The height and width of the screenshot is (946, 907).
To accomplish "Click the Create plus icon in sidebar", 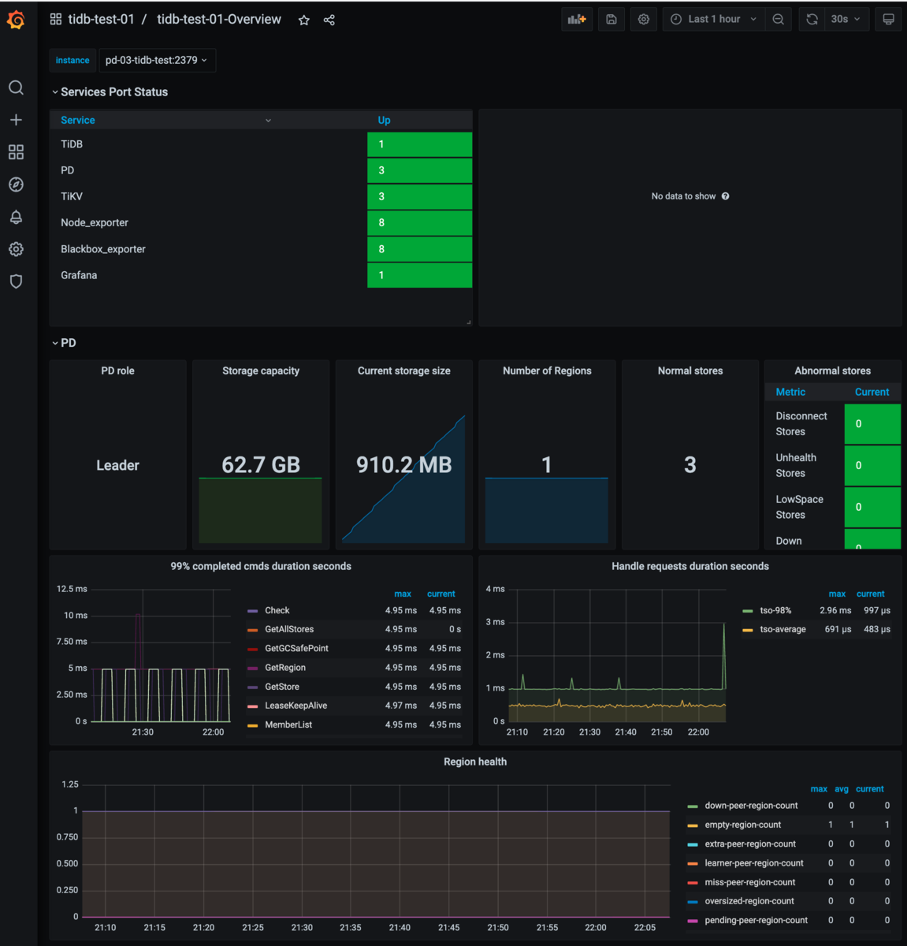I will 16,120.
